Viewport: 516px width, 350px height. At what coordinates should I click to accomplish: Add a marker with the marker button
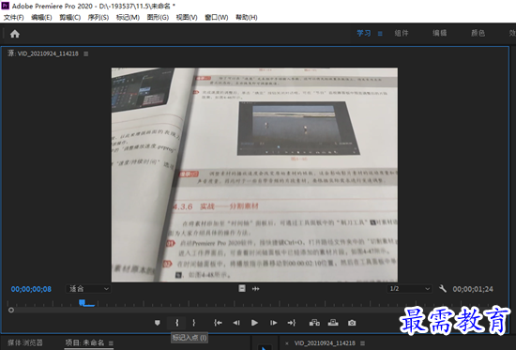click(158, 323)
